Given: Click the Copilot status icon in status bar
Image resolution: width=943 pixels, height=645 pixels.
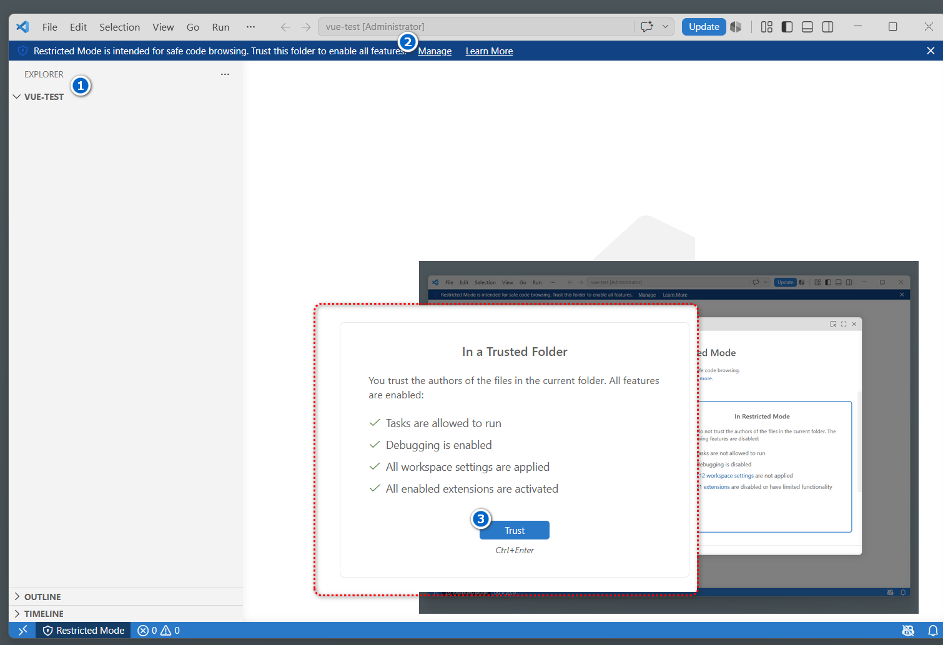Looking at the screenshot, I should click(909, 631).
